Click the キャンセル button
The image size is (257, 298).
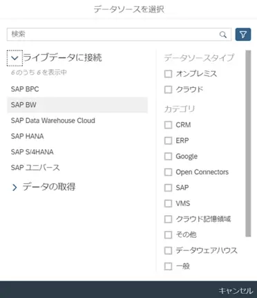tap(236, 290)
